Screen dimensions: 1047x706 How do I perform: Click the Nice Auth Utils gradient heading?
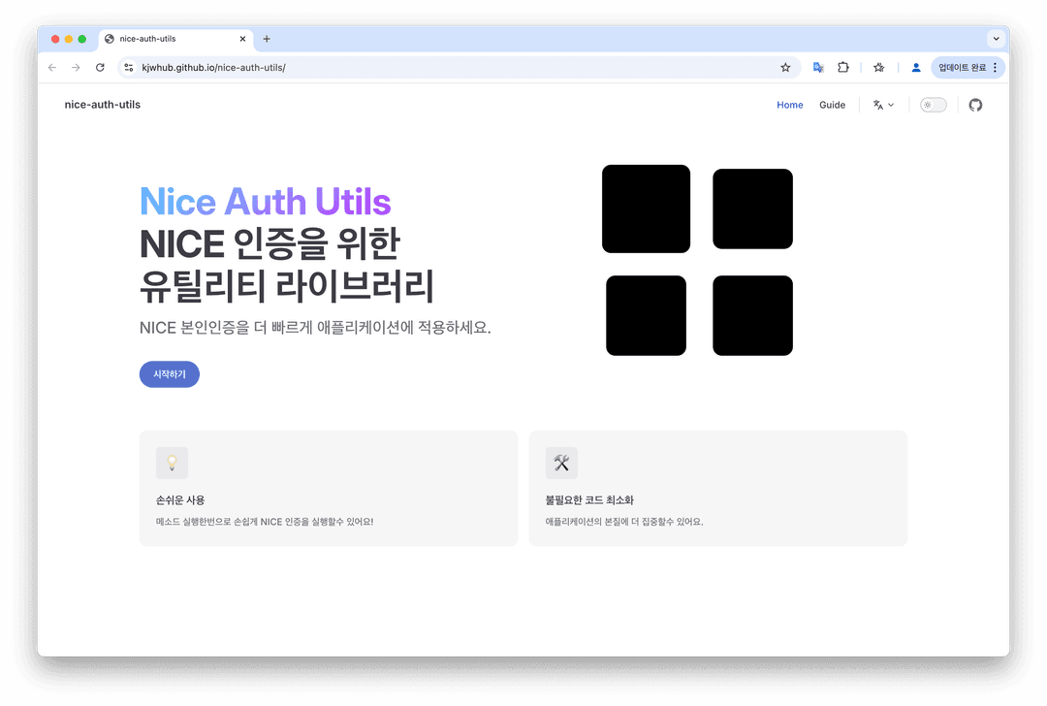pos(265,202)
